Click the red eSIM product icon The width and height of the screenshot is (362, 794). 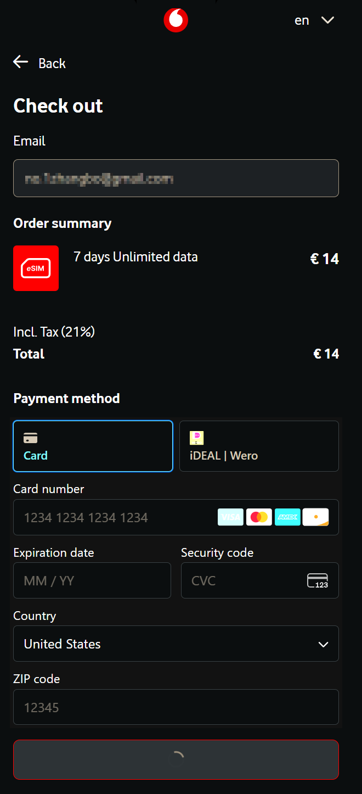[36, 268]
